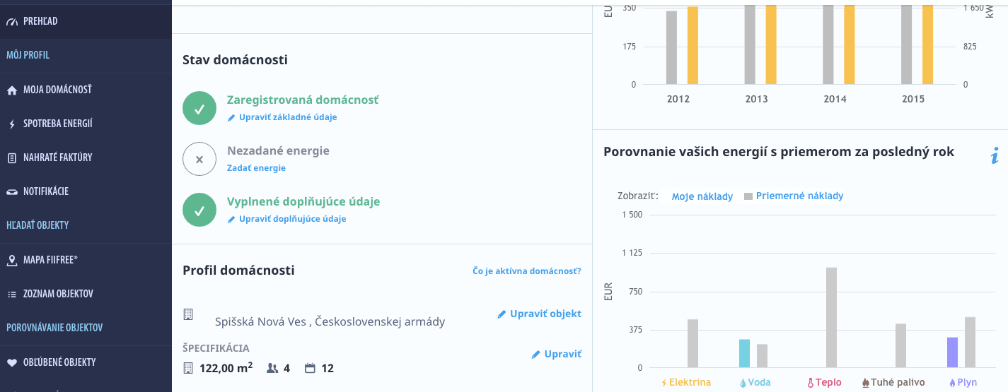Click the document icon for Nahraté faktúry
Viewport: 1008px width, 392px height.
[x=11, y=158]
